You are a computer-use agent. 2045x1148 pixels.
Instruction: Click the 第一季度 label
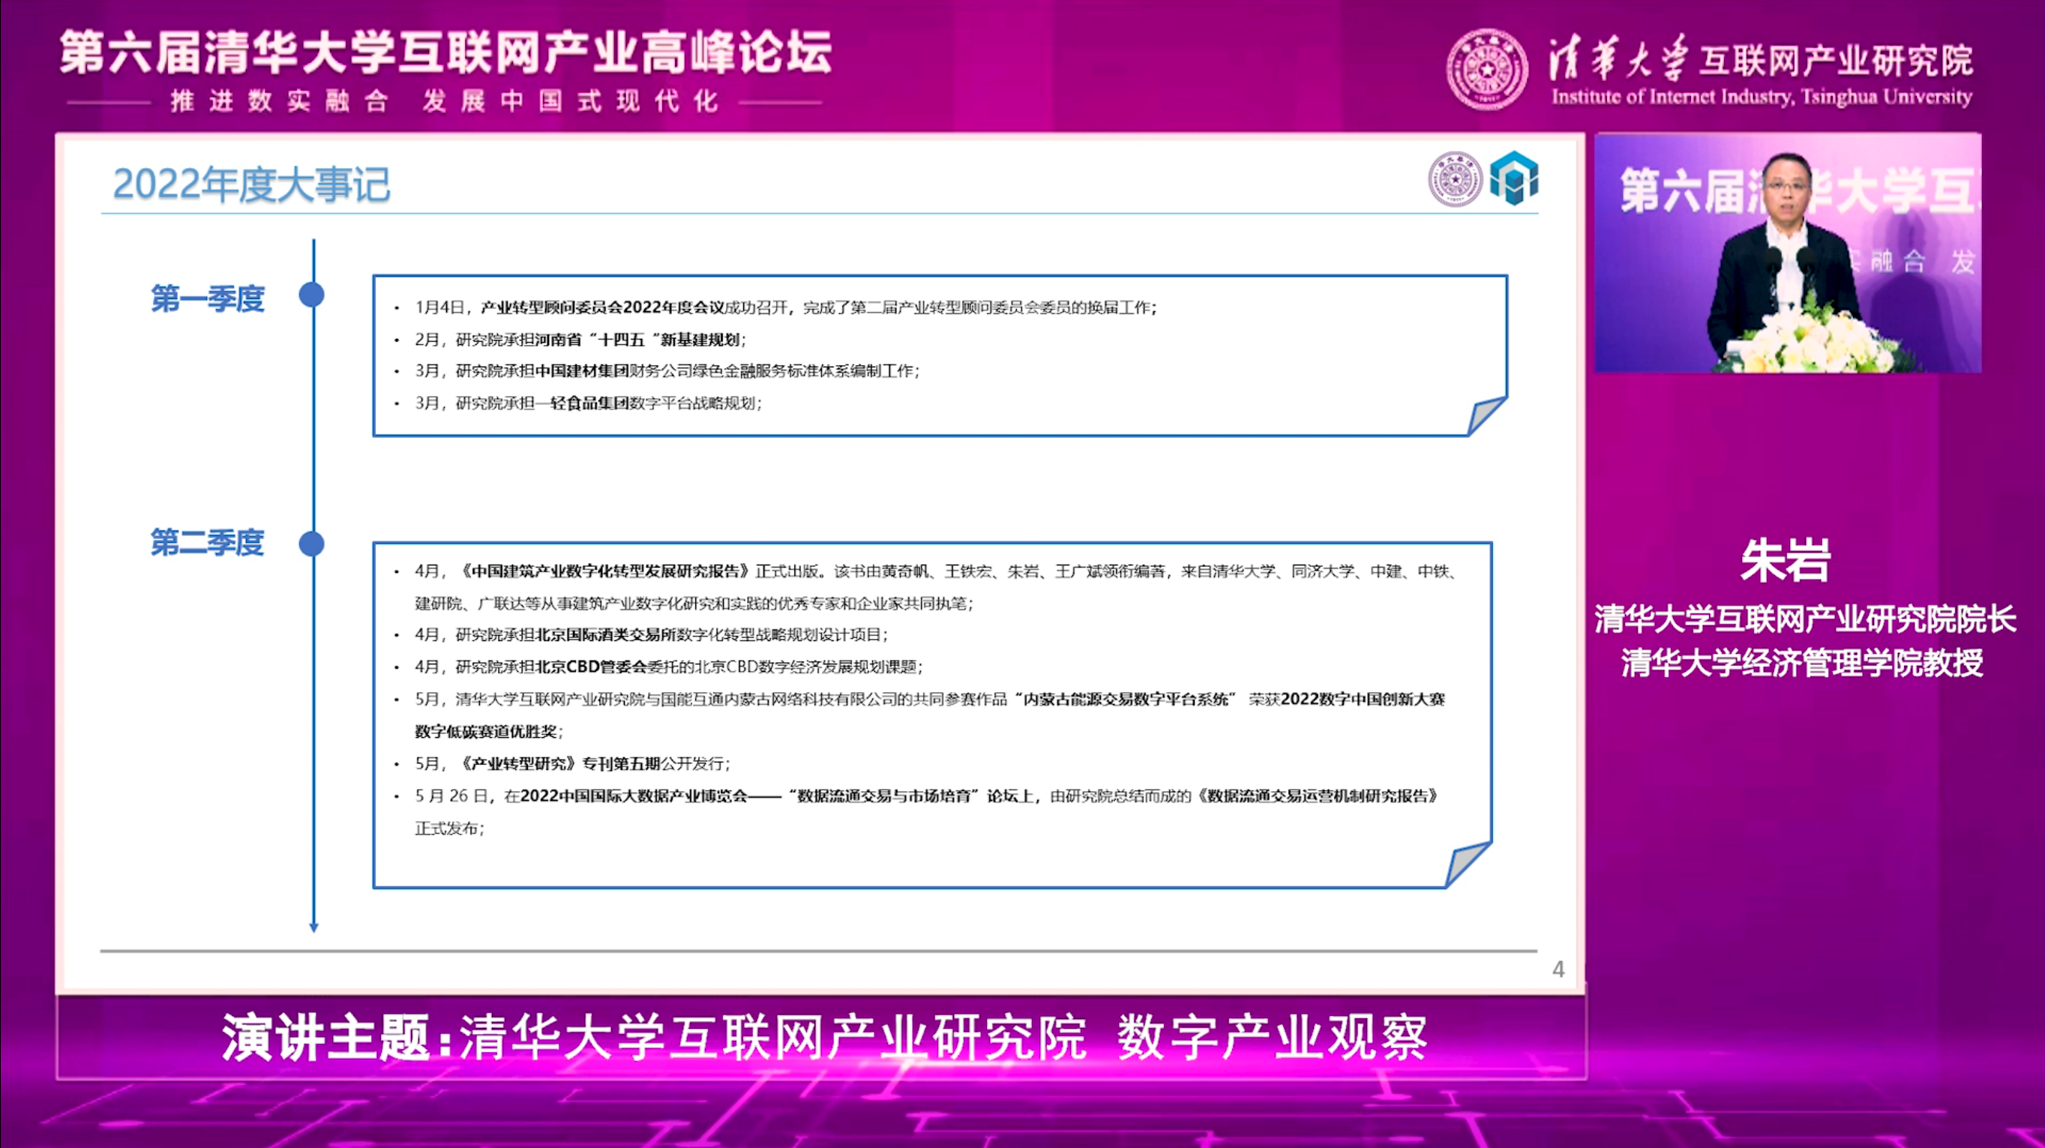208,299
